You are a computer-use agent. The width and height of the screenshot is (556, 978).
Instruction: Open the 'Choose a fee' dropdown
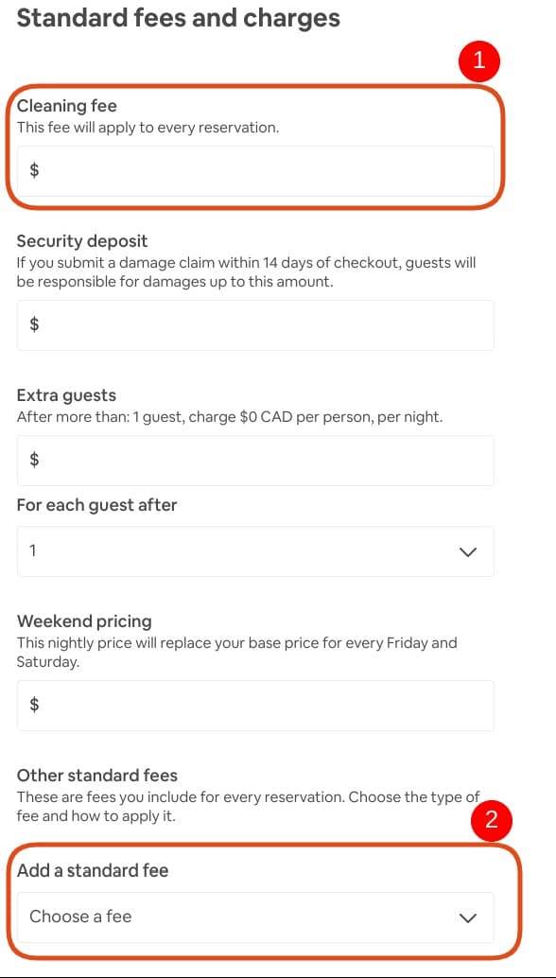[x=255, y=917]
